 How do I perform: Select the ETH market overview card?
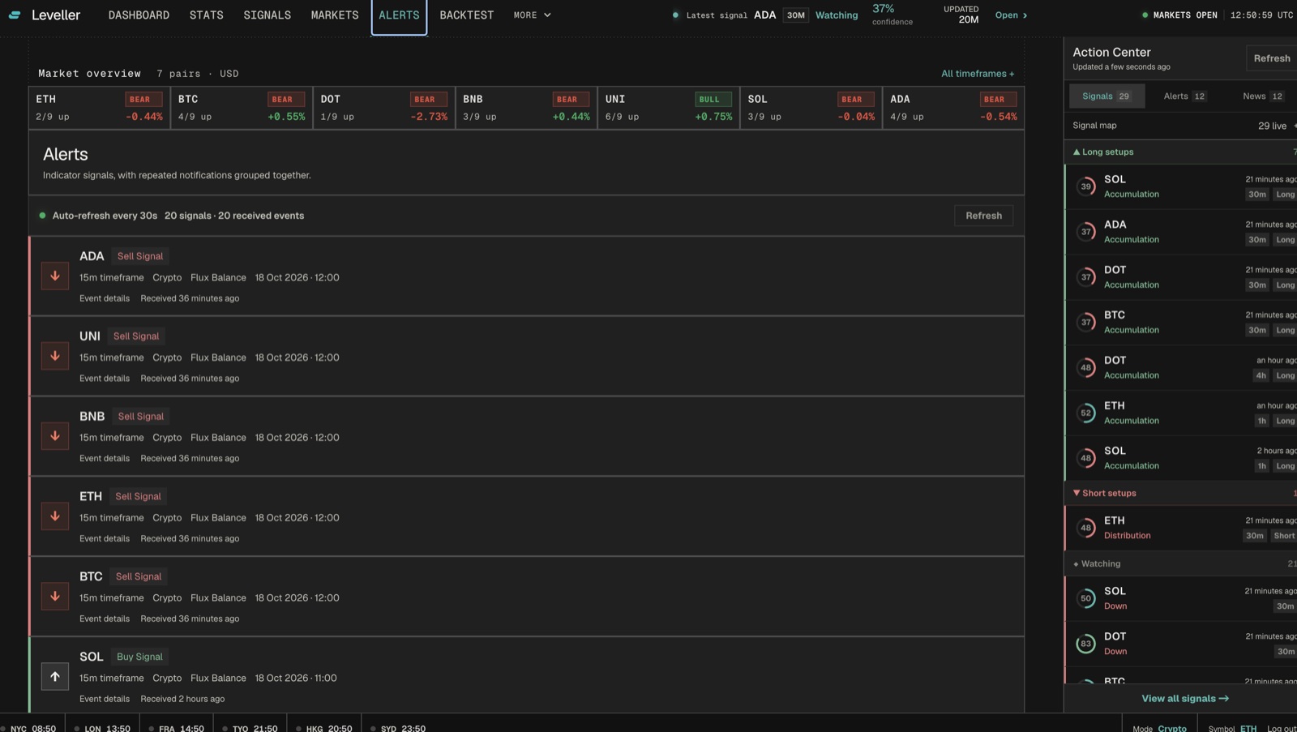pos(99,108)
